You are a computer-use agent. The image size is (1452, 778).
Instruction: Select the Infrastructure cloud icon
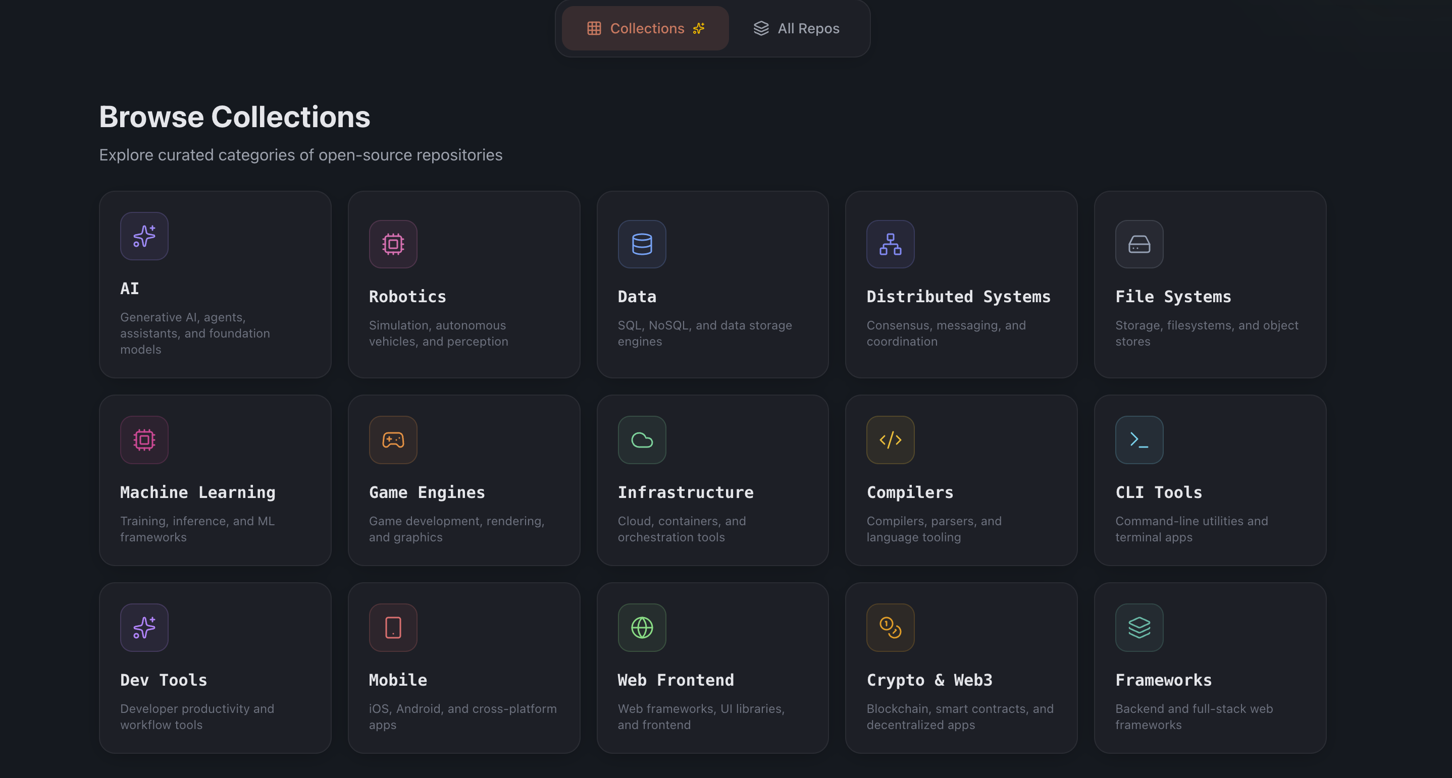tap(642, 440)
